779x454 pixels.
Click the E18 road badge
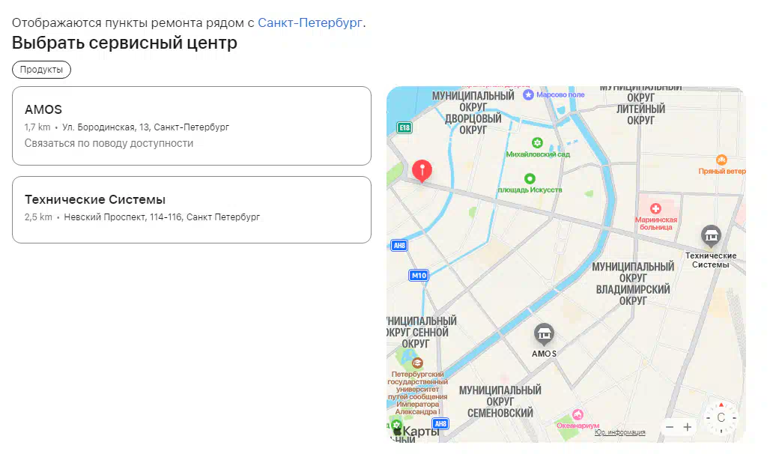pyautogui.click(x=404, y=127)
